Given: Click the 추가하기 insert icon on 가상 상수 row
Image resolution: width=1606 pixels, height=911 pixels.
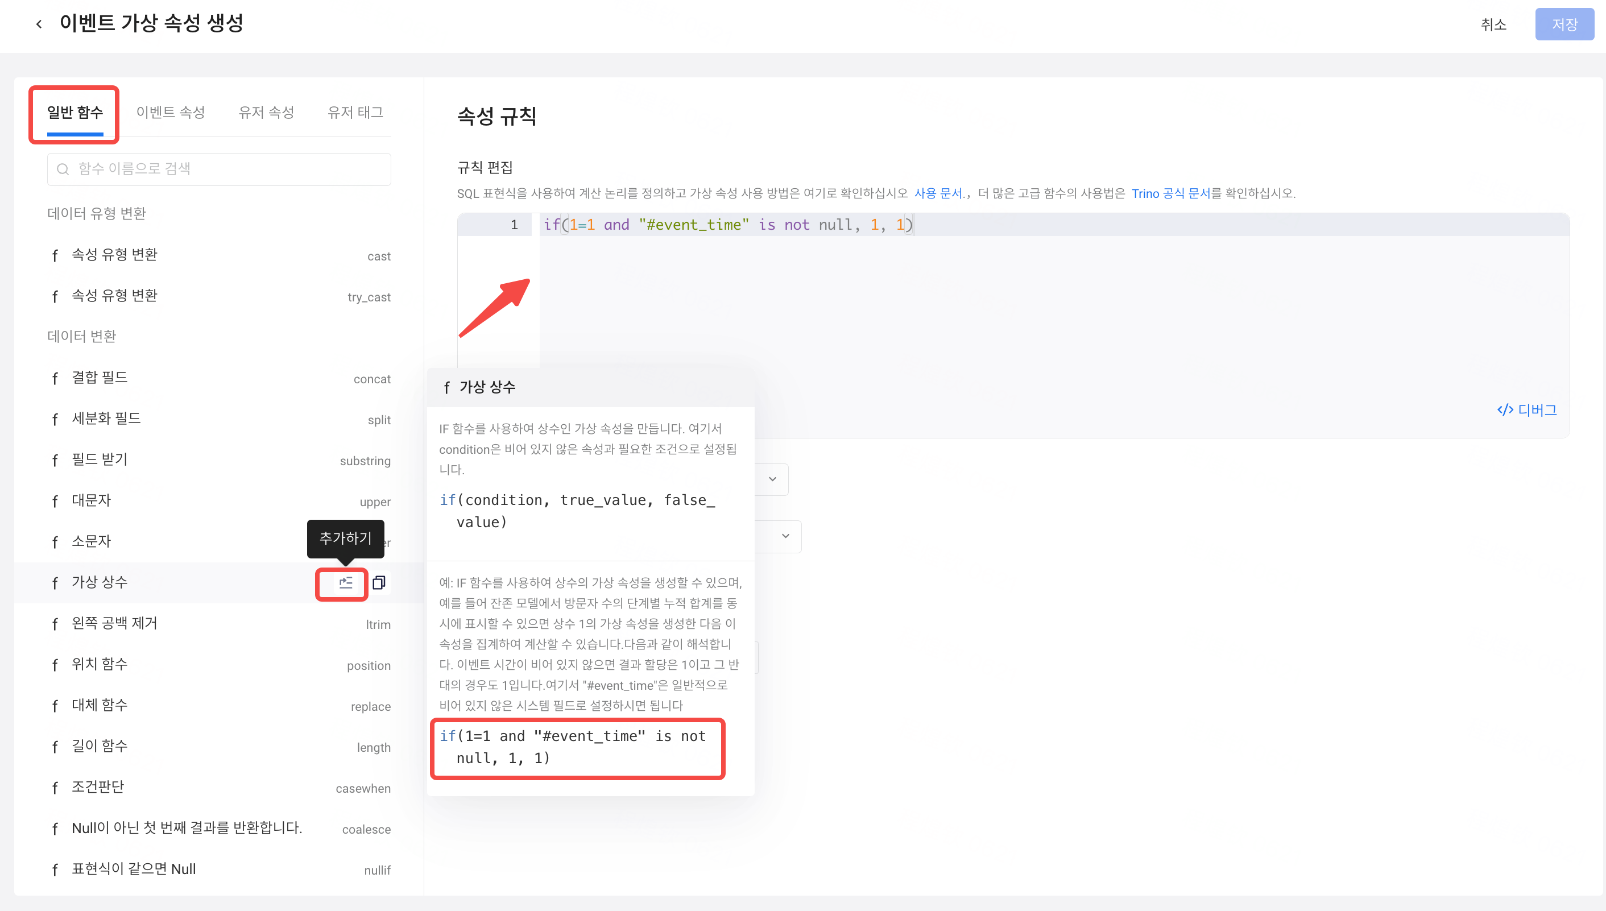Looking at the screenshot, I should coord(345,582).
